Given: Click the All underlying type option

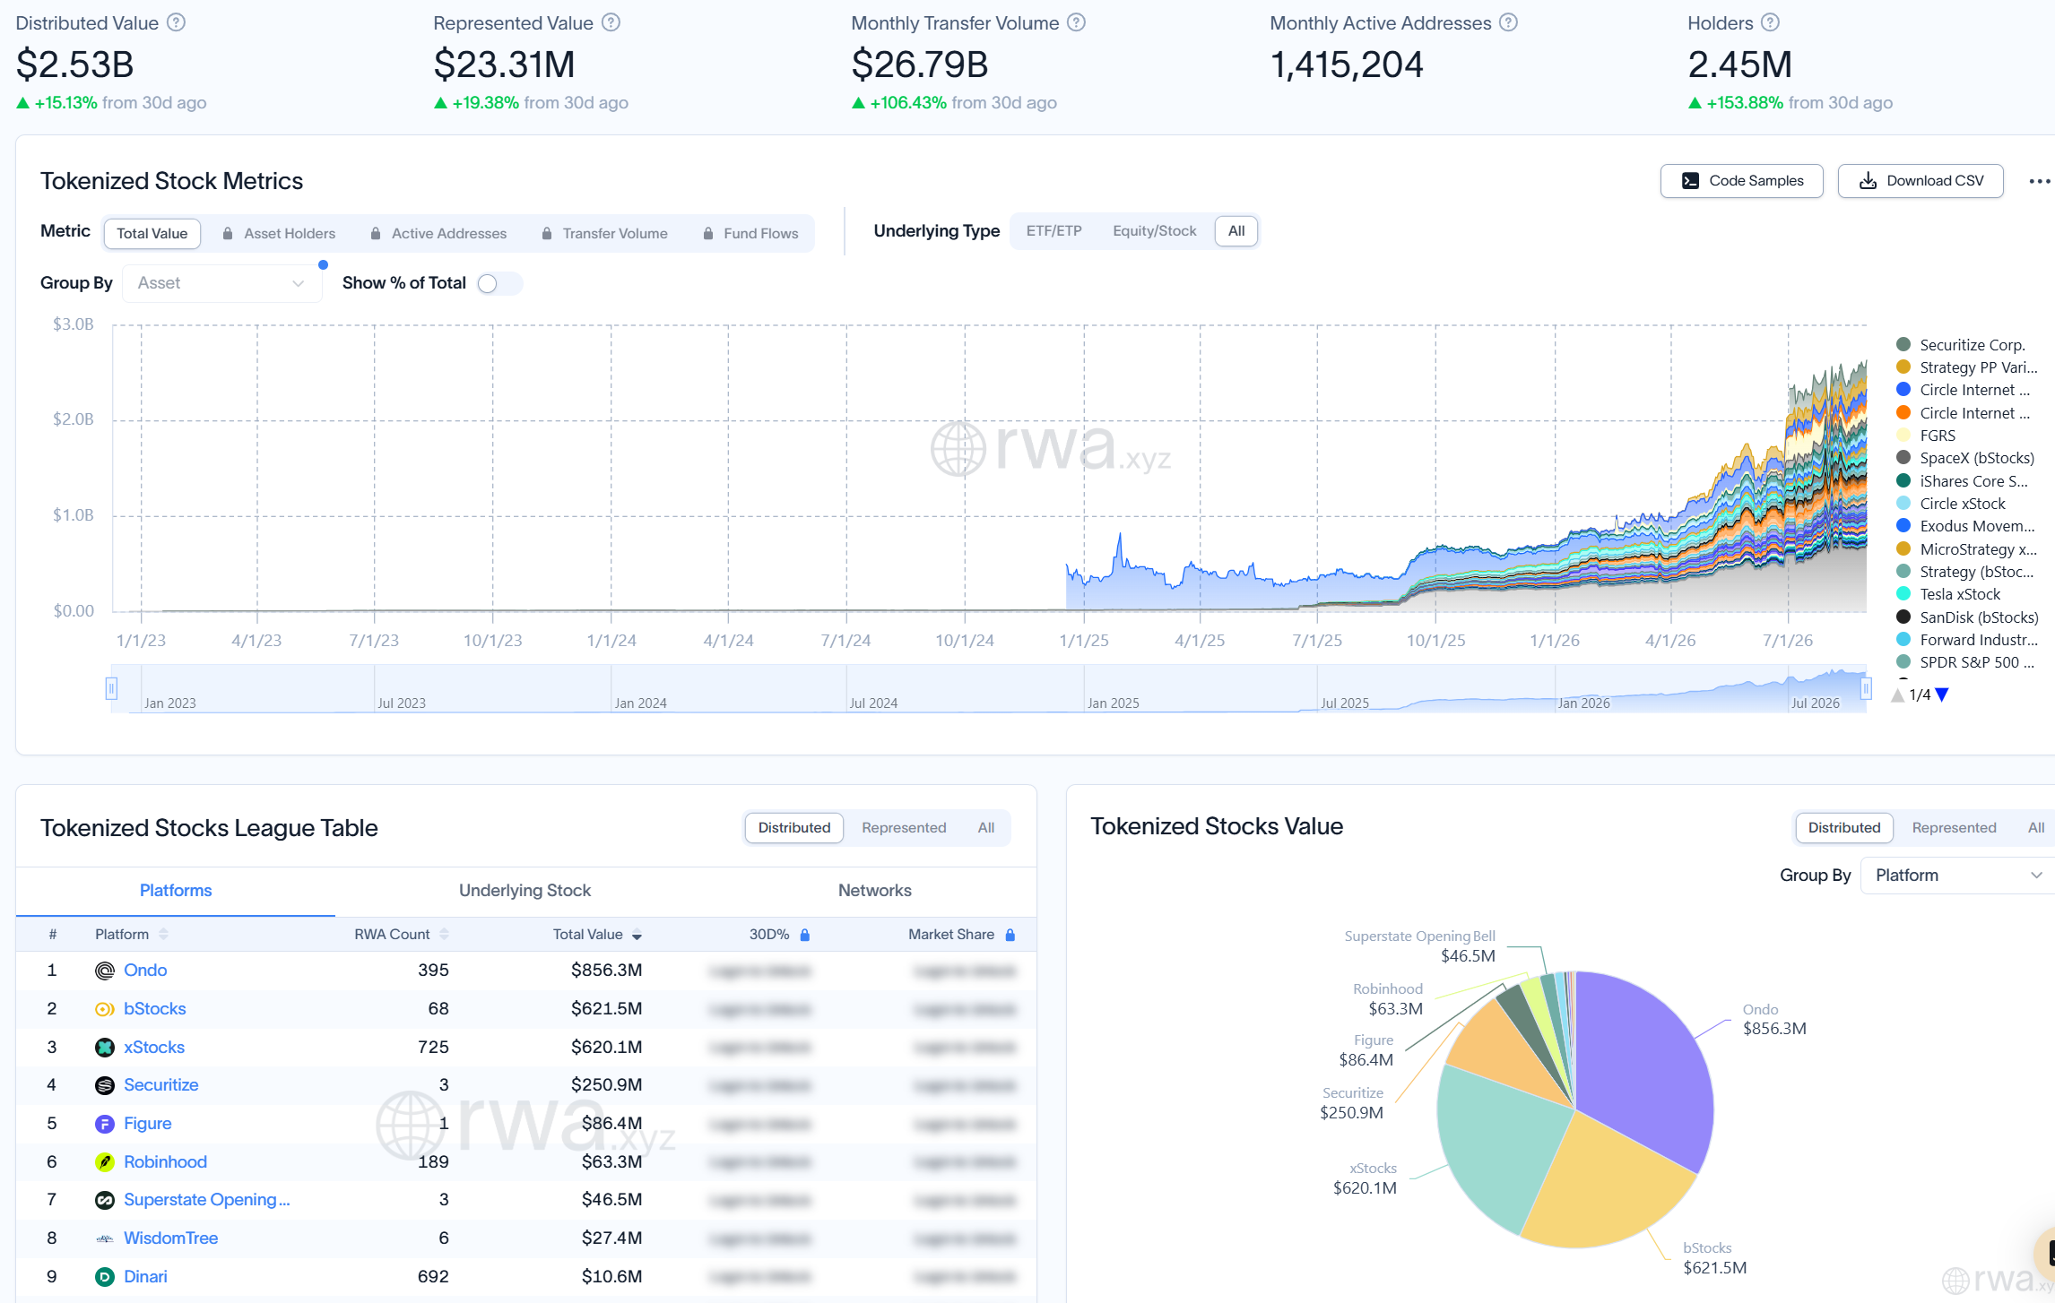Looking at the screenshot, I should pos(1236,231).
